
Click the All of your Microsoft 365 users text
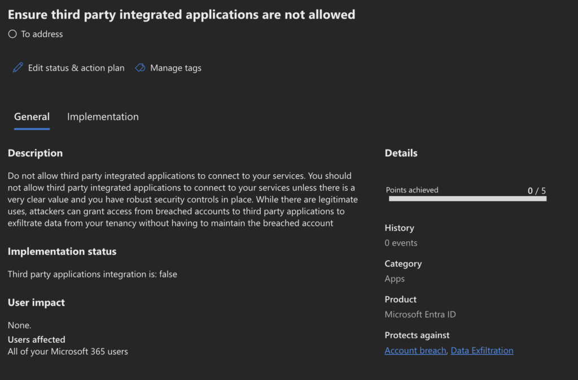(x=68, y=351)
